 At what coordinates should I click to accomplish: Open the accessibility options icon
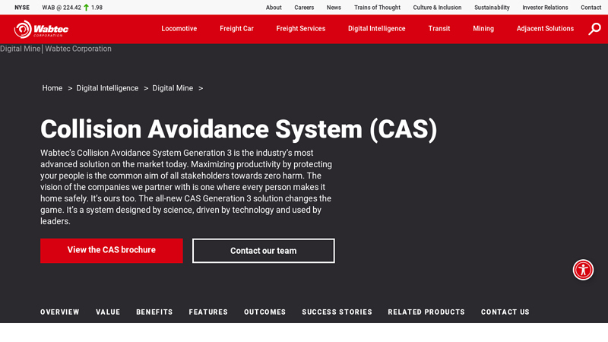point(583,270)
